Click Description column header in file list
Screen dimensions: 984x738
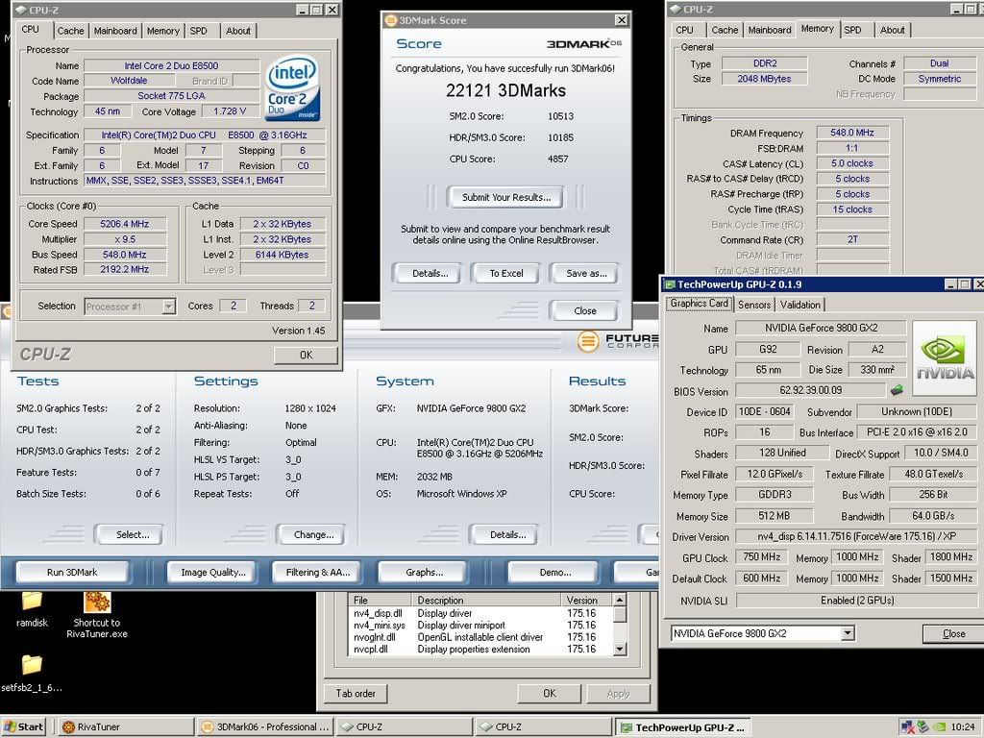point(485,600)
